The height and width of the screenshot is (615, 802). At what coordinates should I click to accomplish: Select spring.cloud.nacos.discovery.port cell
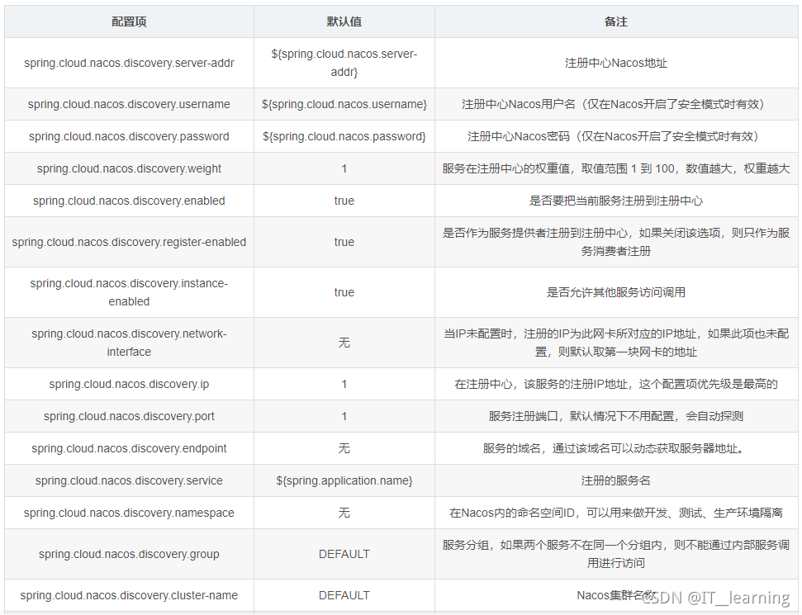click(x=129, y=416)
